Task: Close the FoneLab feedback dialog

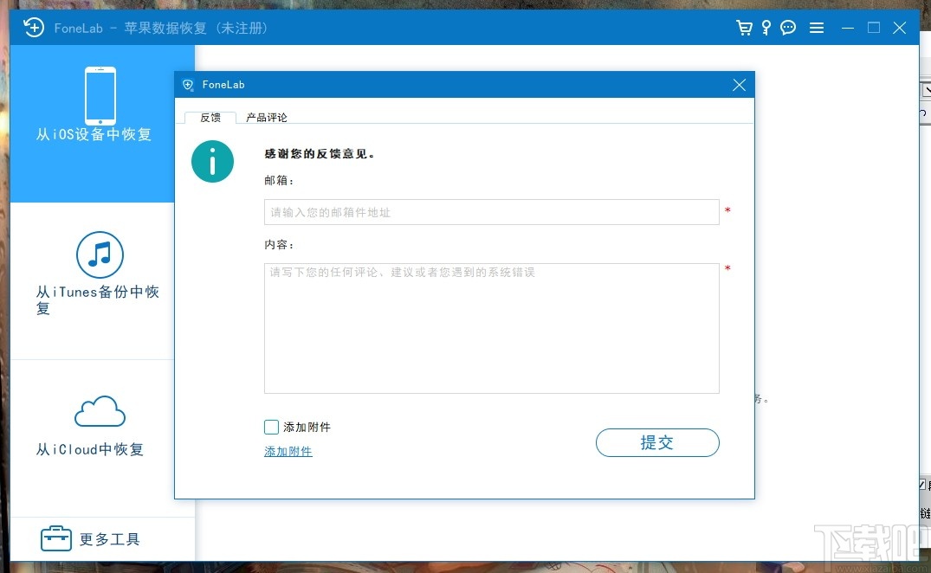Action: coord(739,84)
